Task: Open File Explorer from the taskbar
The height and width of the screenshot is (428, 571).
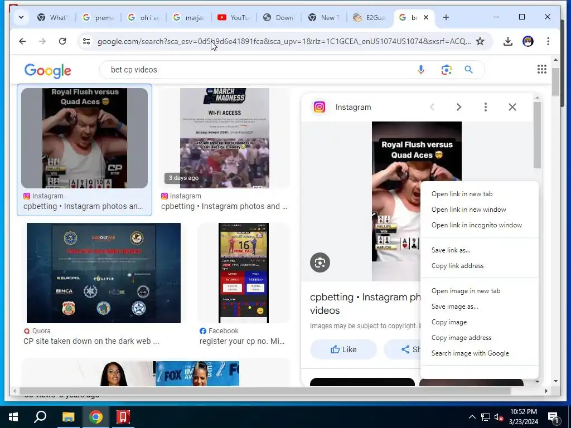Action: 68,417
